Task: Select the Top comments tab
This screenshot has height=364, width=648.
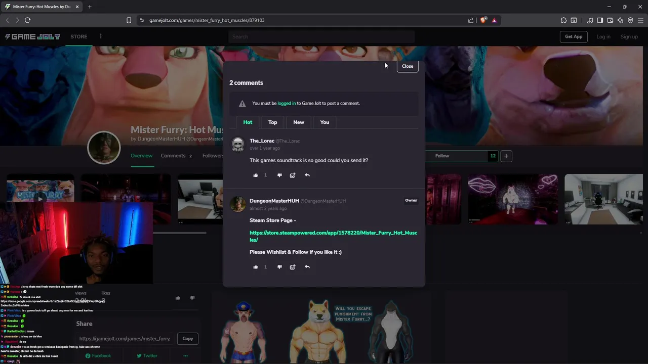Action: (272, 122)
